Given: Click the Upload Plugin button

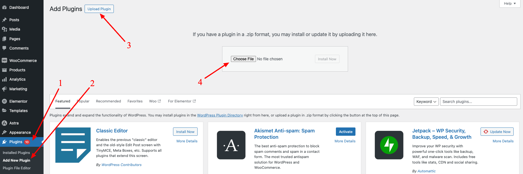Looking at the screenshot, I should click(x=99, y=9).
